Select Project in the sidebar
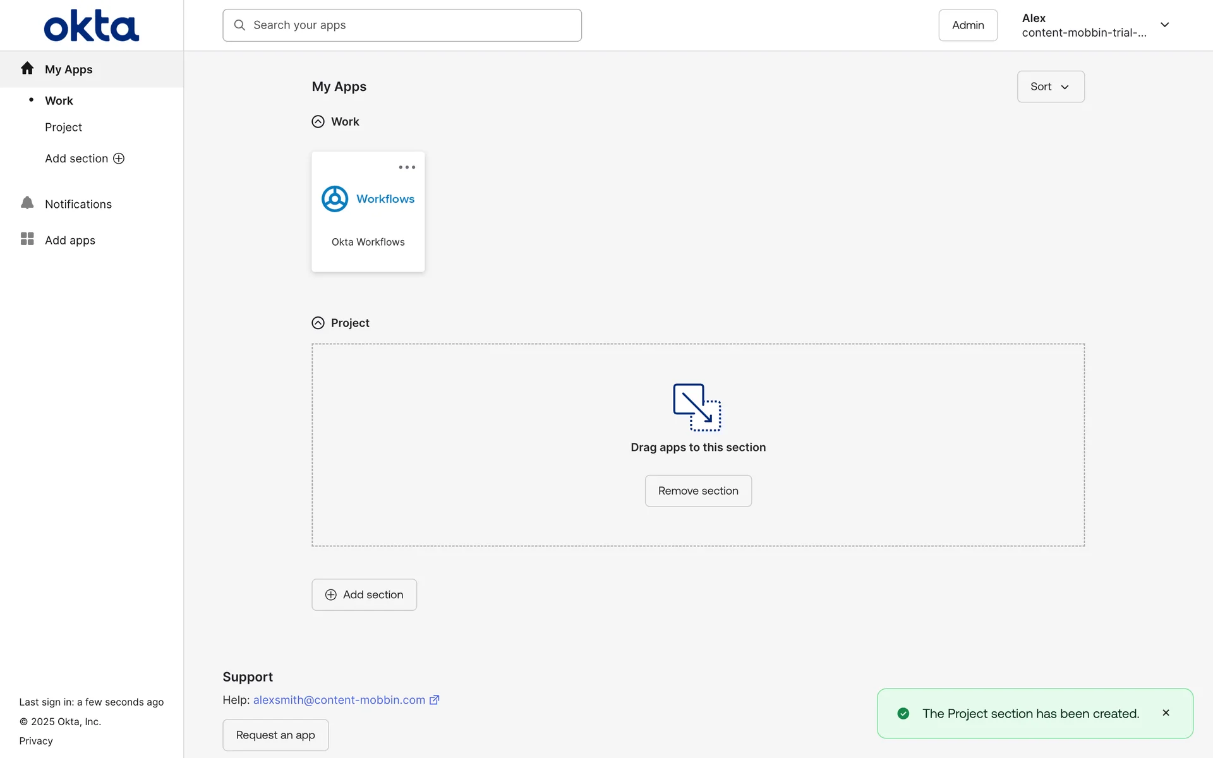1213x758 pixels. (x=63, y=128)
